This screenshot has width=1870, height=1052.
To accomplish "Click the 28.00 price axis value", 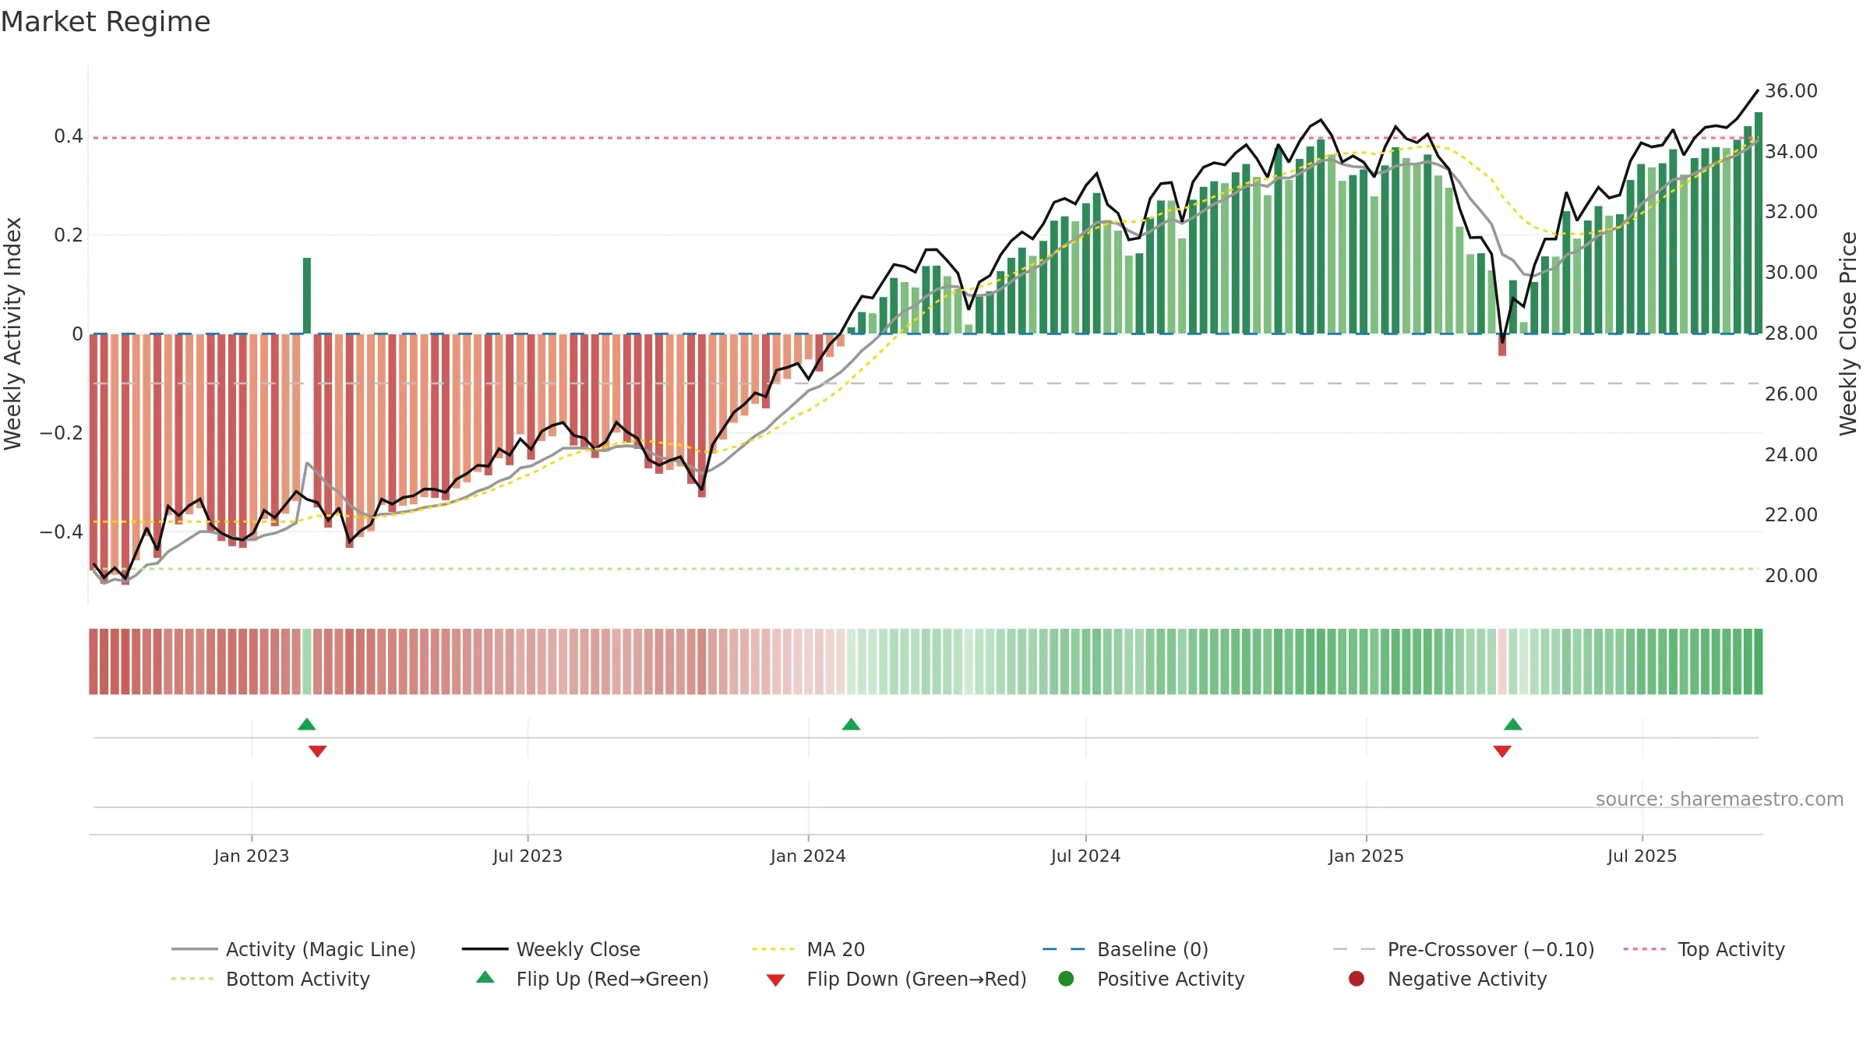I will [x=1791, y=334].
